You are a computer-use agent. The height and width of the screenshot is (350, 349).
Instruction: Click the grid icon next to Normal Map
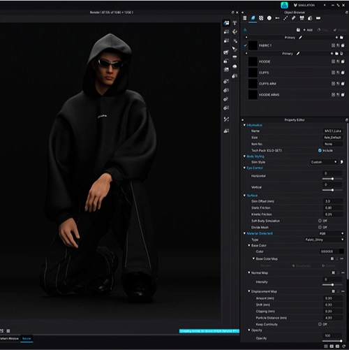click(334, 272)
